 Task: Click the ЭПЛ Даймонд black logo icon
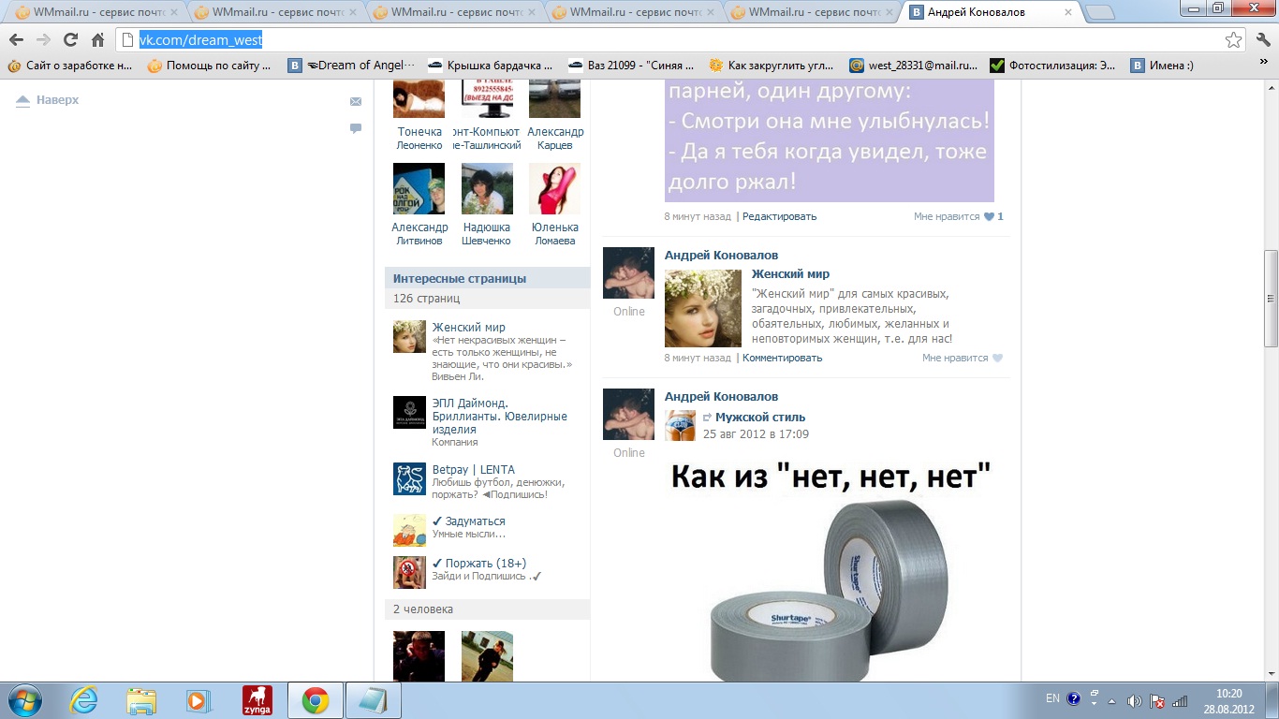click(409, 413)
